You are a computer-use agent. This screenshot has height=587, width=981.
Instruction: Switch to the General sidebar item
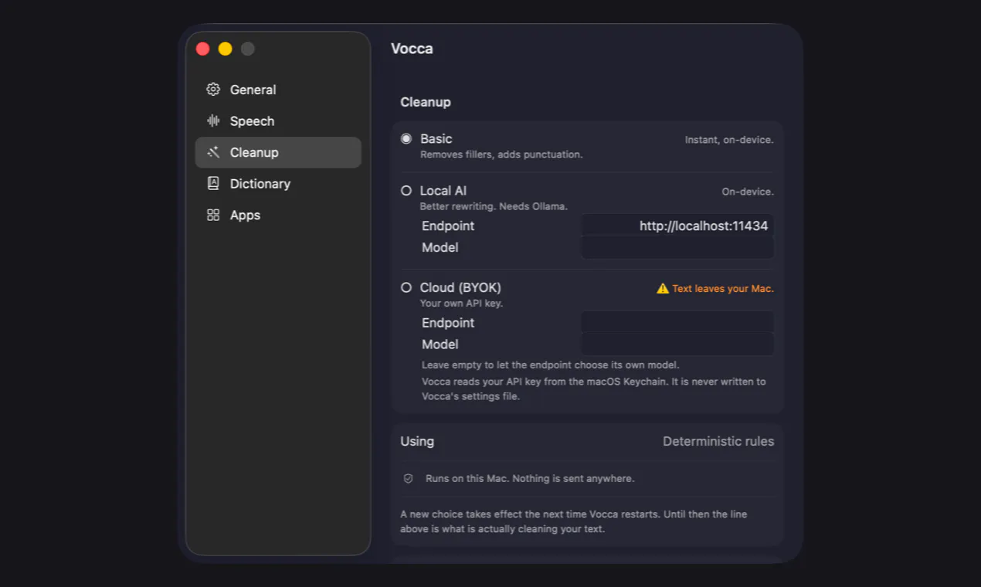click(x=278, y=90)
